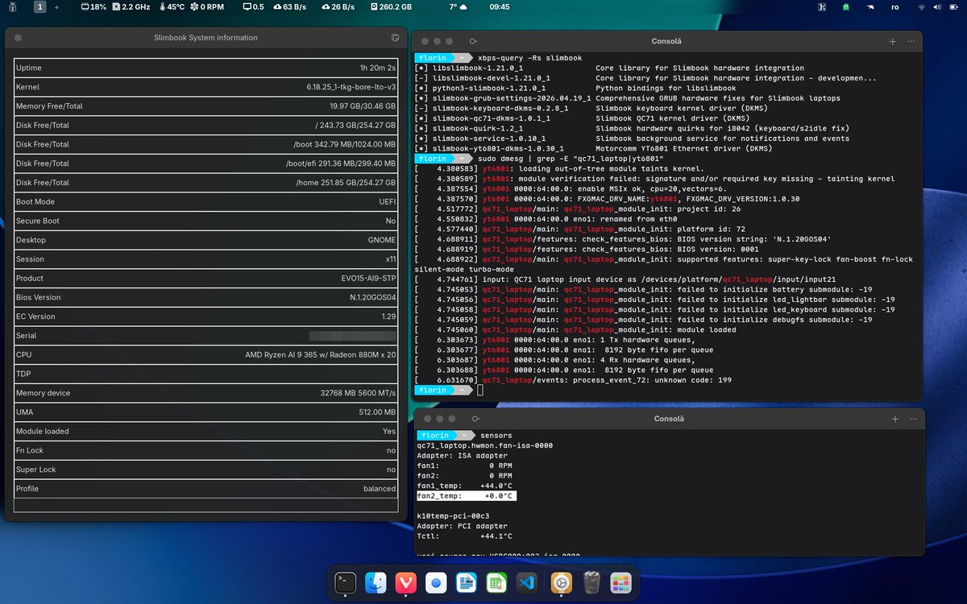Click the 2.2 GHz CPU frequency indicator
Image resolution: width=967 pixels, height=604 pixels.
coord(131,6)
